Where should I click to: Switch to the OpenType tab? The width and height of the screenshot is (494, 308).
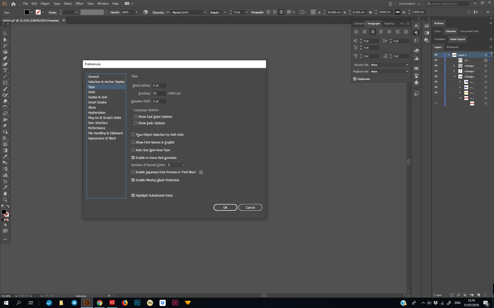pyautogui.click(x=389, y=23)
